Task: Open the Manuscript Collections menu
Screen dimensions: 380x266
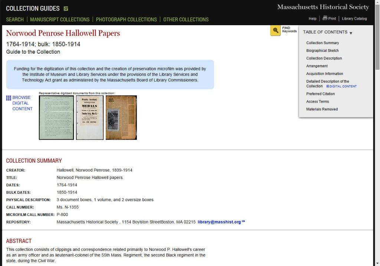Action: pyautogui.click(x=60, y=19)
